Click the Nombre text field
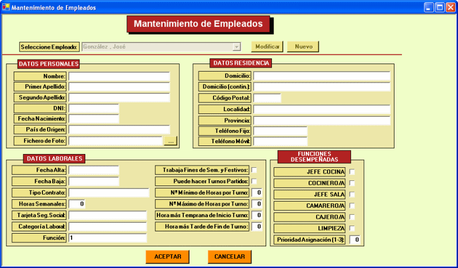 [x=119, y=76]
